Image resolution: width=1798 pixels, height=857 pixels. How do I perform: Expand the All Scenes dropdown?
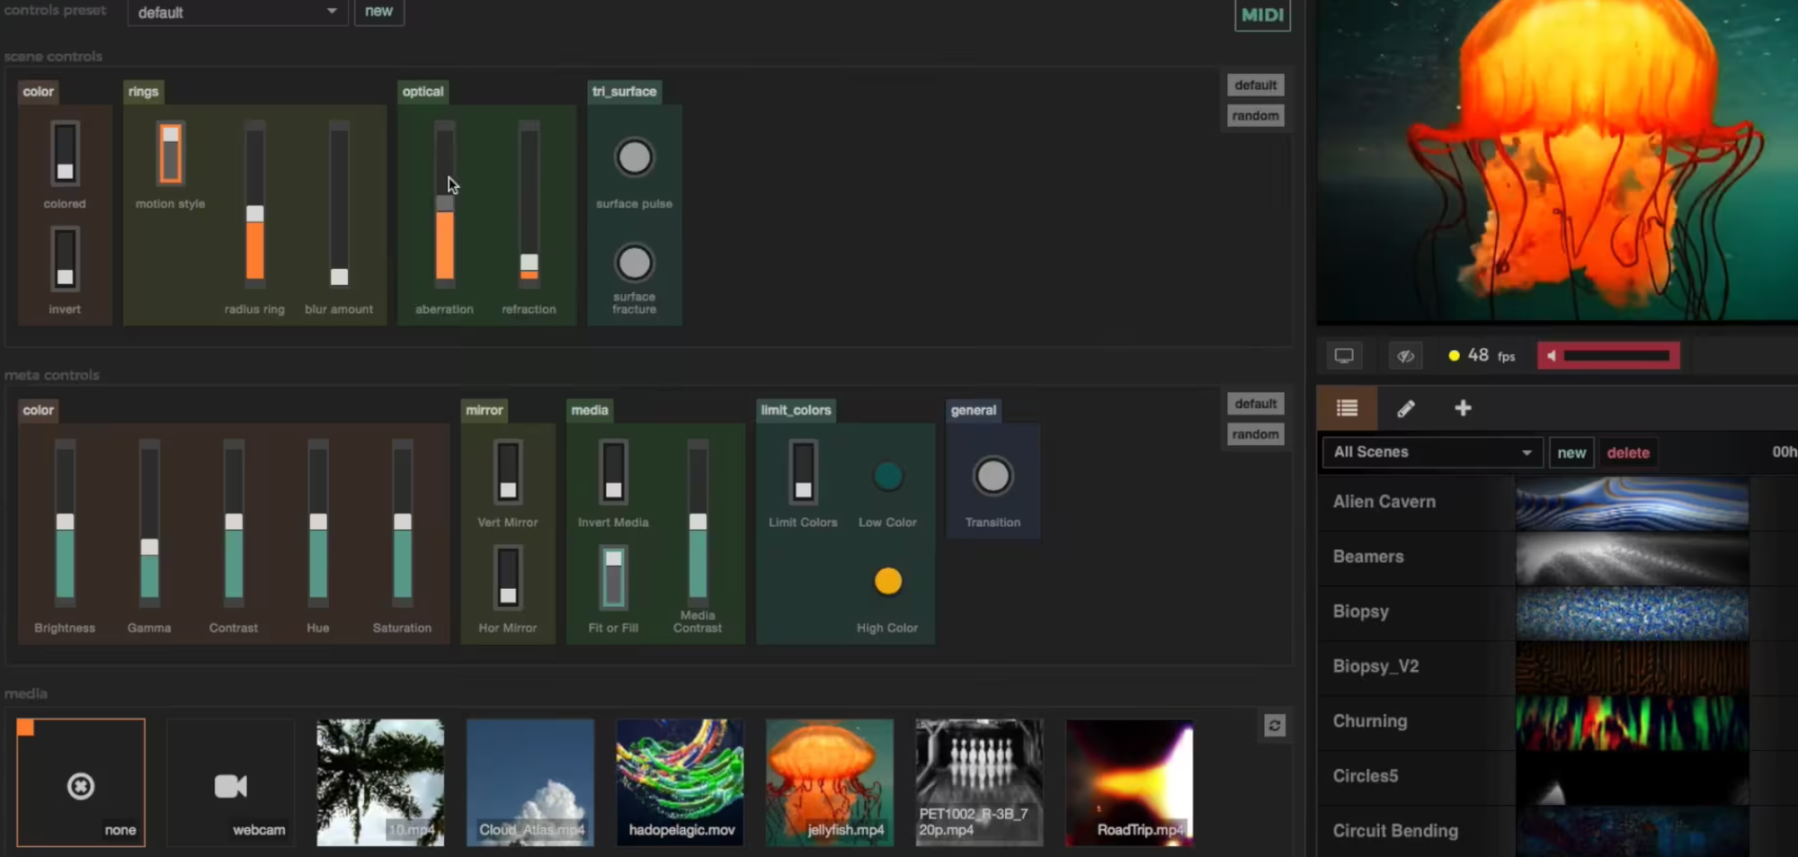pos(1431,452)
